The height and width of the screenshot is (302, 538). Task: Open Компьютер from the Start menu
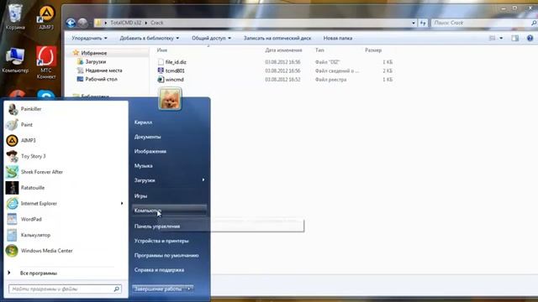click(169, 211)
